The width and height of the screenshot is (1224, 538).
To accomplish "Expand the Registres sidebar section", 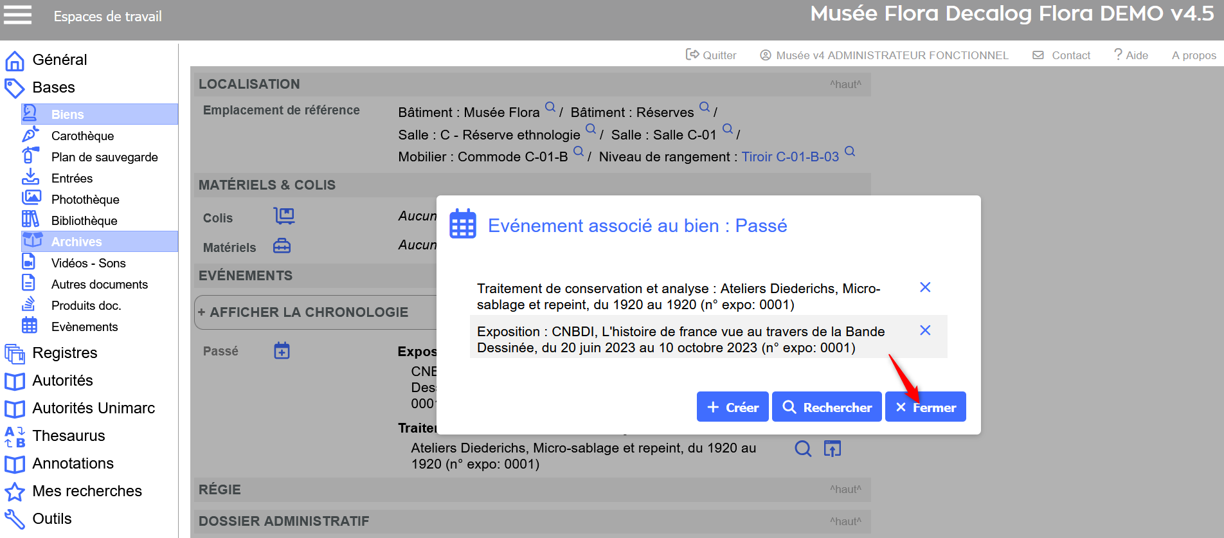I will coord(64,353).
